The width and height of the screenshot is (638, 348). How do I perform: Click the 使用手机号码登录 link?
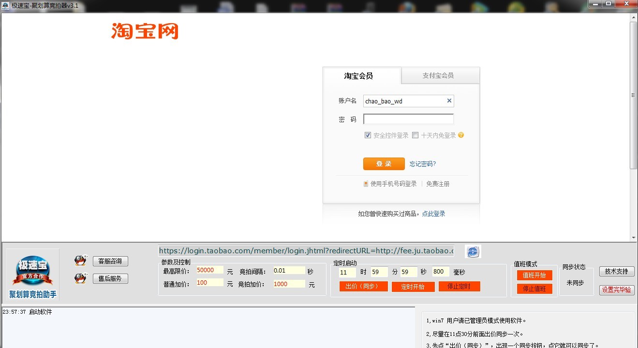(x=393, y=184)
